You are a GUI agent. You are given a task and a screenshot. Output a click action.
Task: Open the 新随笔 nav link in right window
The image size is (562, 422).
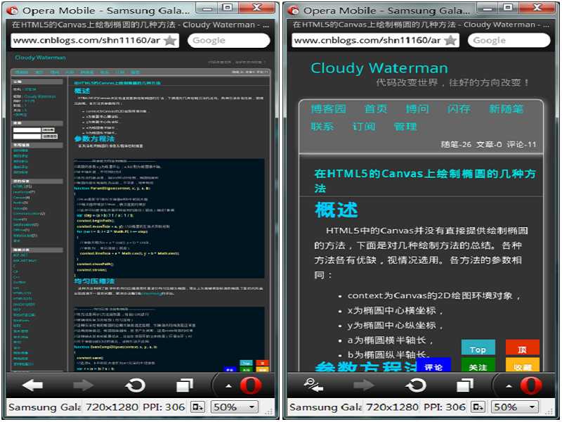click(x=506, y=109)
